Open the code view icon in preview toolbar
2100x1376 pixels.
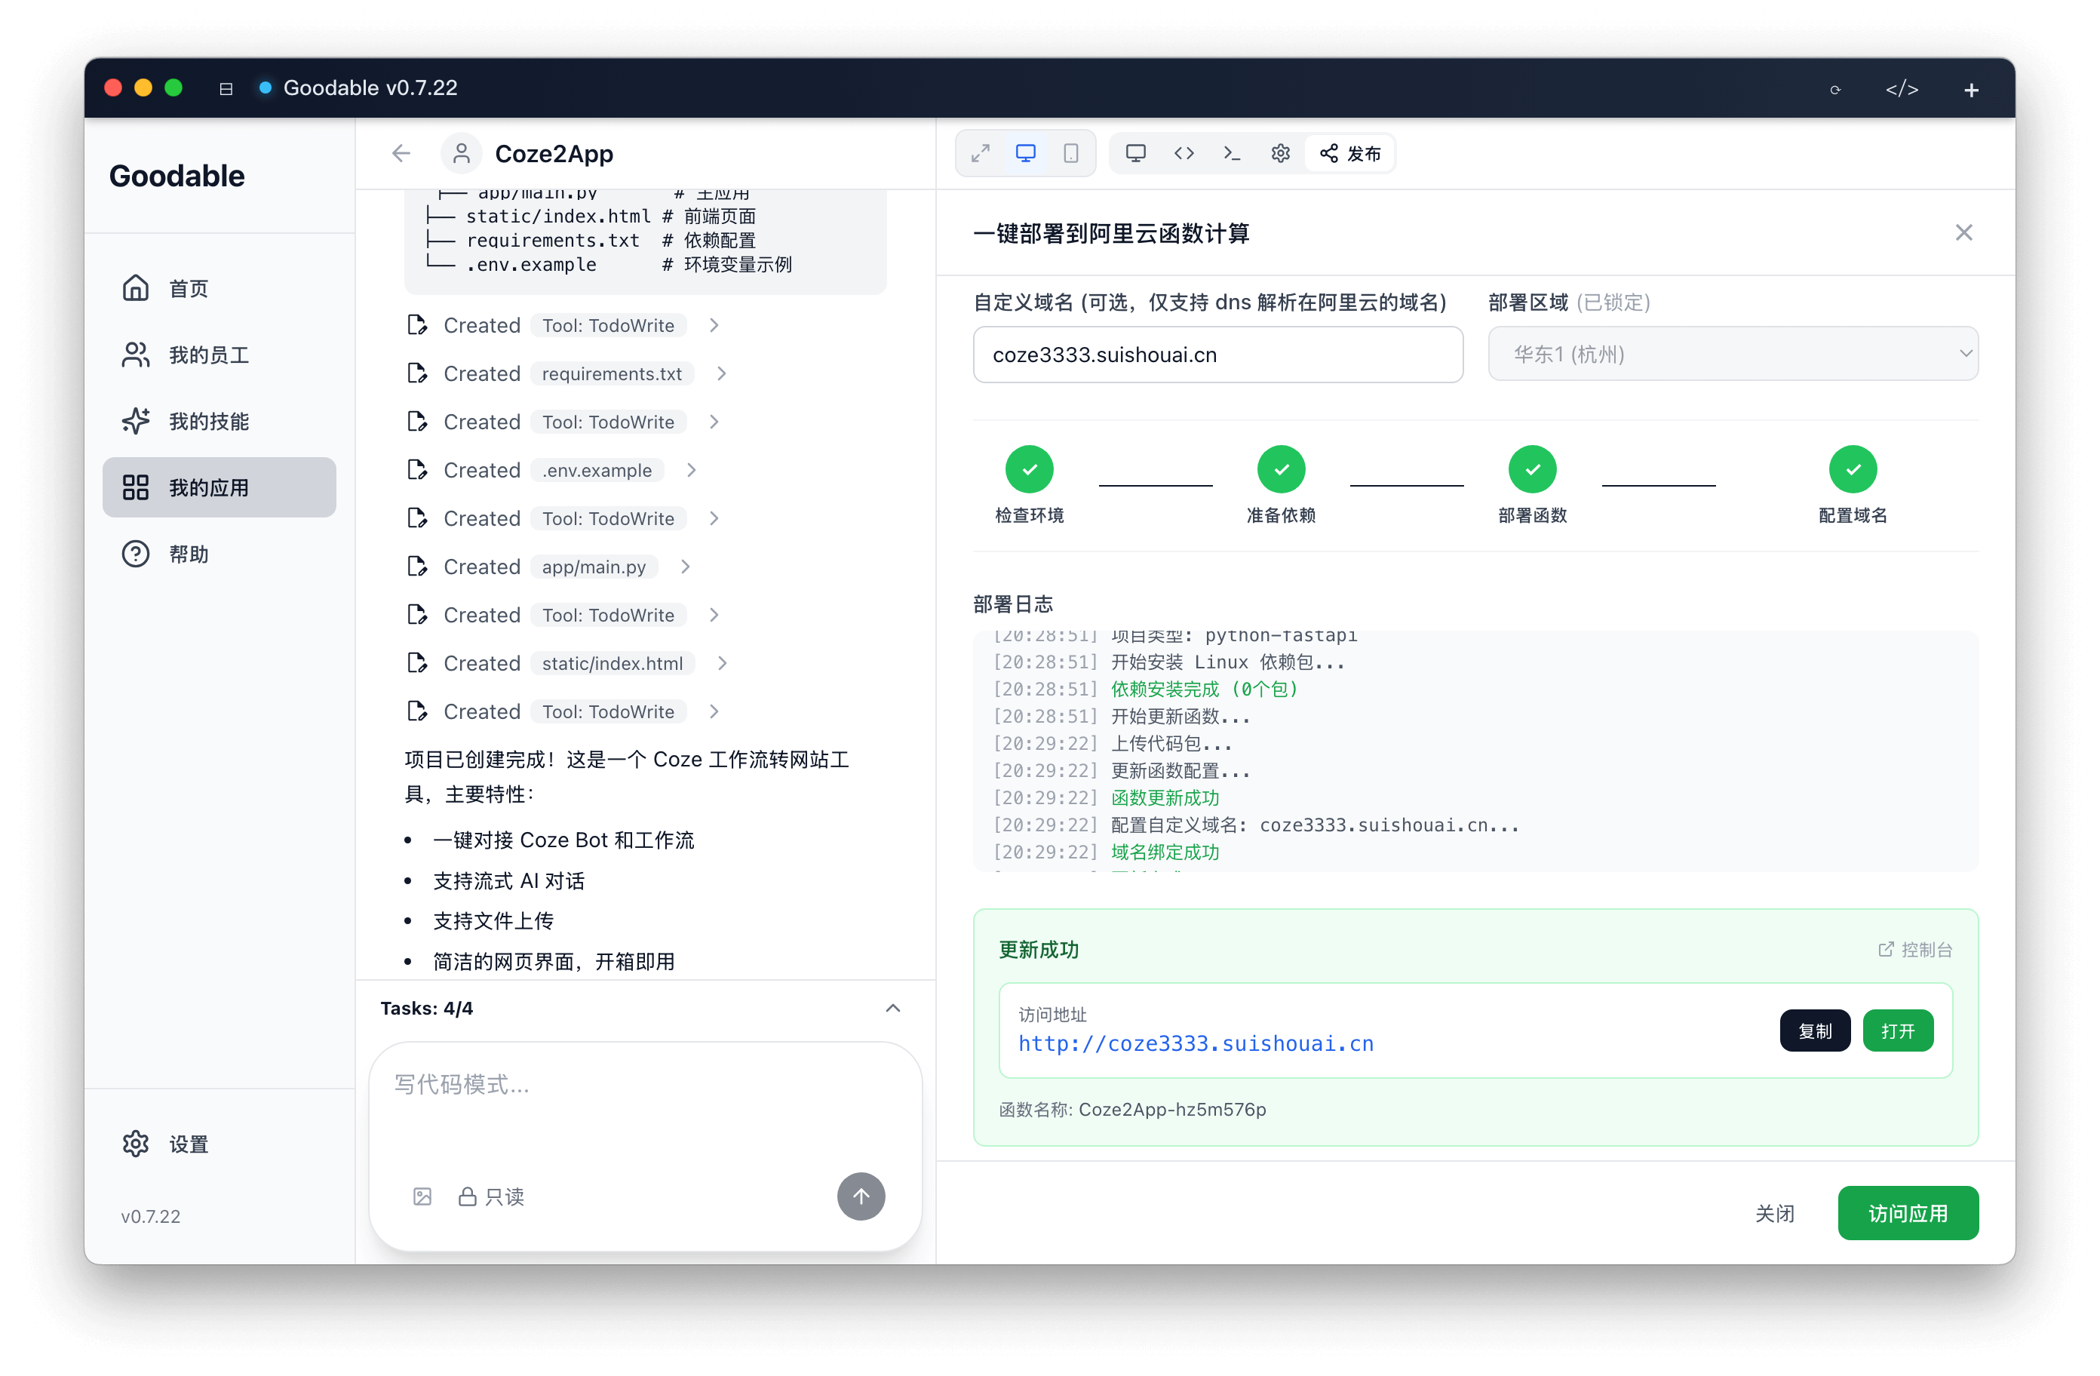tap(1184, 152)
